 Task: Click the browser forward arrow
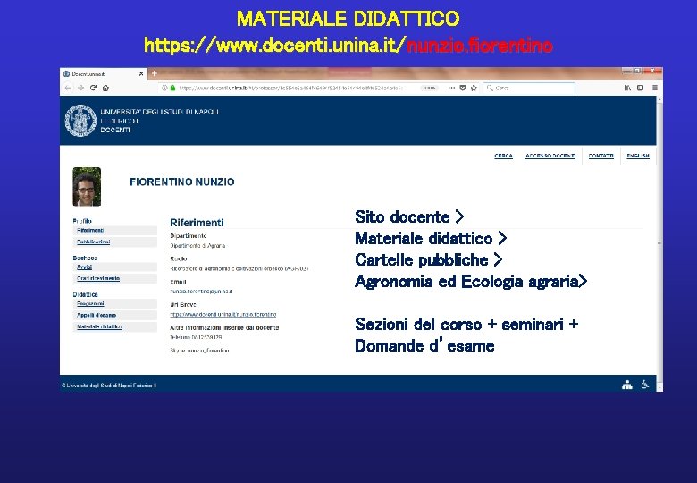(80, 88)
